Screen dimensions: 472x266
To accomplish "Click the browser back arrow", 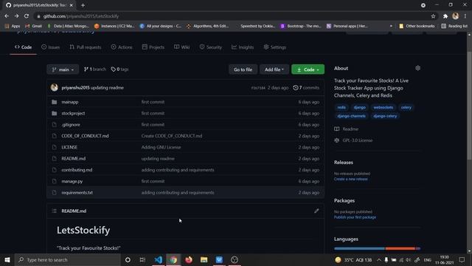I will coord(7,16).
